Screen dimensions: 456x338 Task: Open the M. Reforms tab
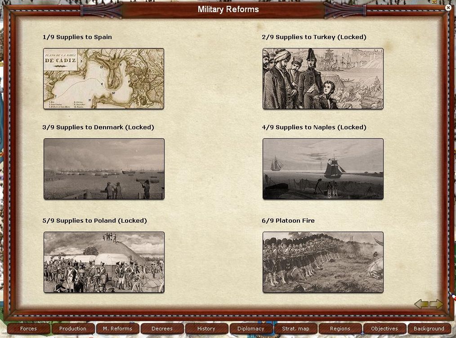tap(117, 329)
